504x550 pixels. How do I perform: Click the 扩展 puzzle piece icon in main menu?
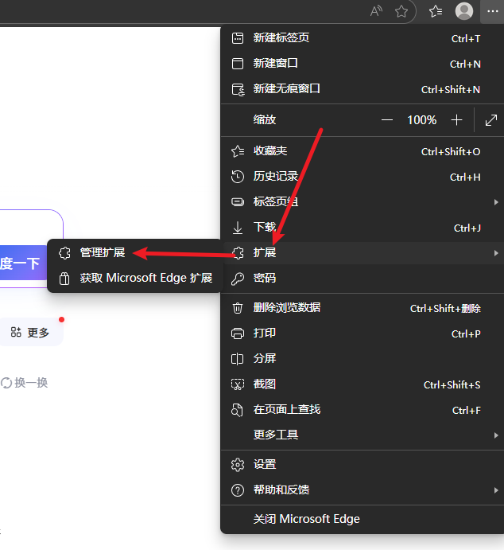[238, 253]
